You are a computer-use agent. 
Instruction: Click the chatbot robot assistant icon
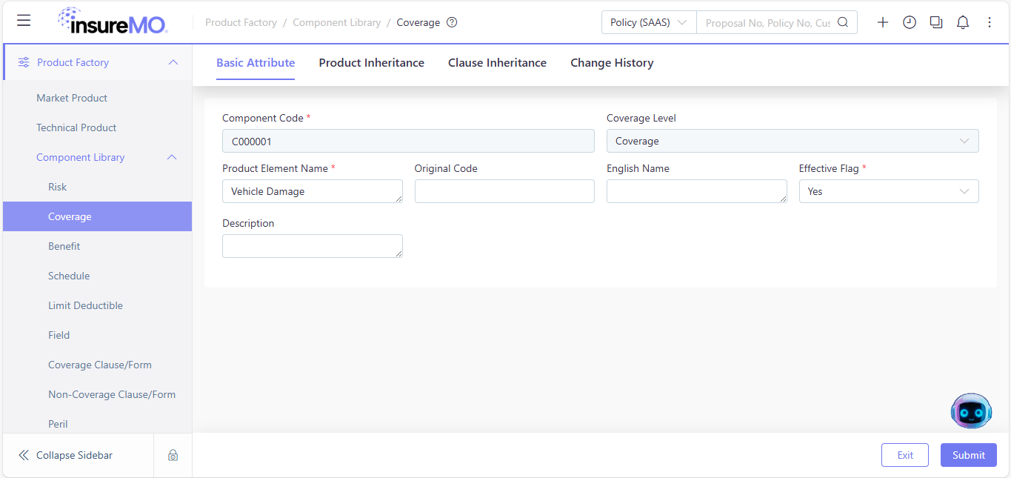[971, 411]
